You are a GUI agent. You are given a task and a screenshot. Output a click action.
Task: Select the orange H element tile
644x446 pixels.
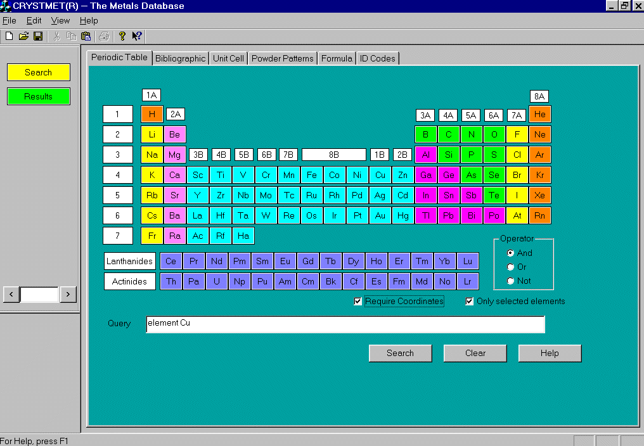152,114
